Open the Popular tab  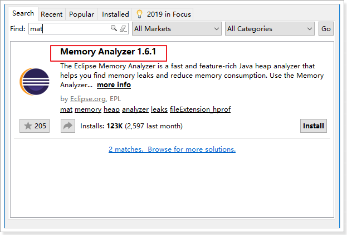click(x=81, y=14)
